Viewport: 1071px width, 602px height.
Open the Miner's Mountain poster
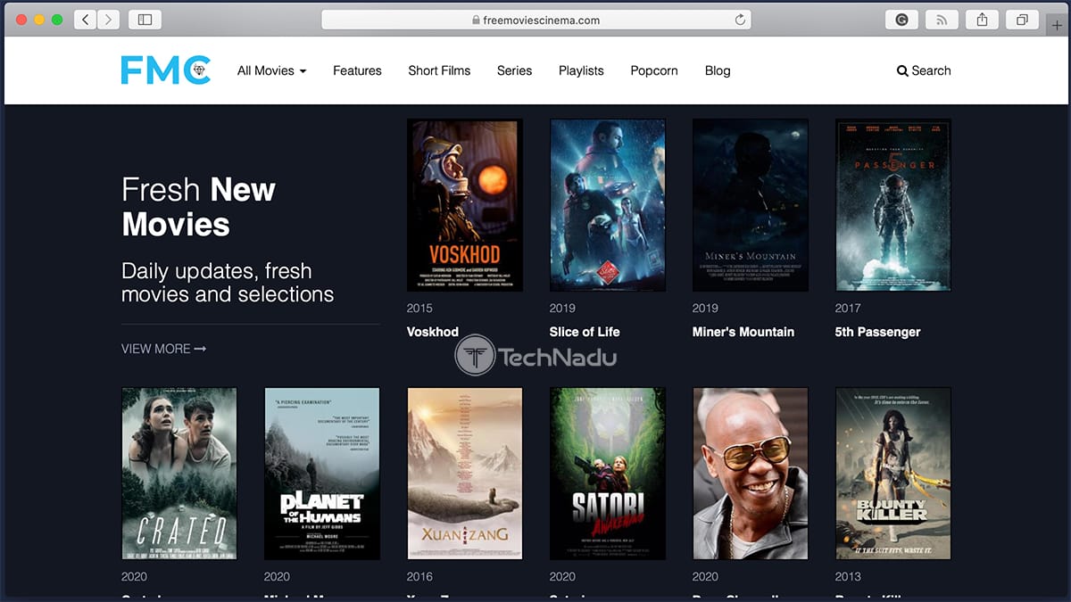tap(751, 205)
